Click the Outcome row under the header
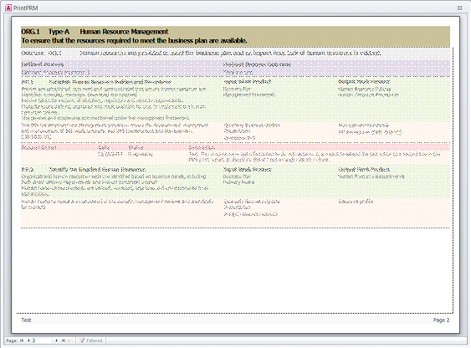The image size is (471, 348). pos(236,54)
